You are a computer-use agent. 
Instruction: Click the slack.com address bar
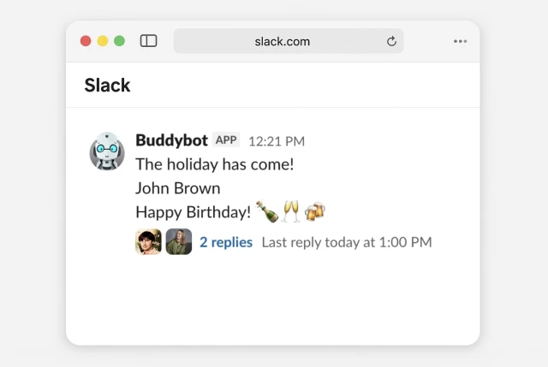289,41
